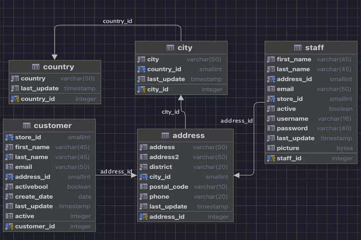Click the table icon in the country header
Screen dimensions: 361x240
[x=36, y=67]
